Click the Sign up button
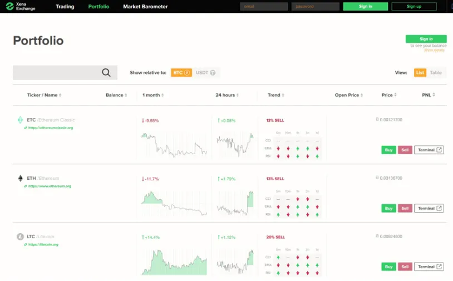453x281 pixels. [414, 6]
